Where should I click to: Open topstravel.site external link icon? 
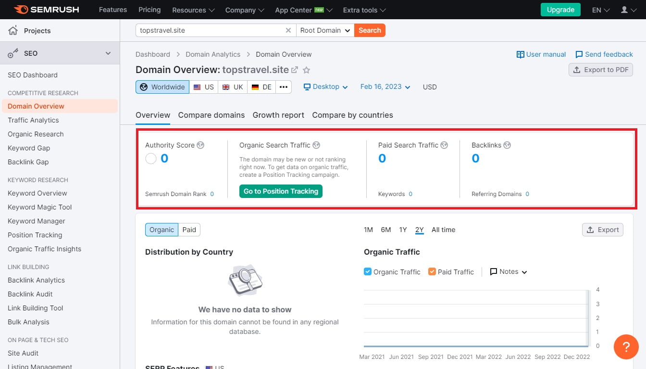[295, 70]
